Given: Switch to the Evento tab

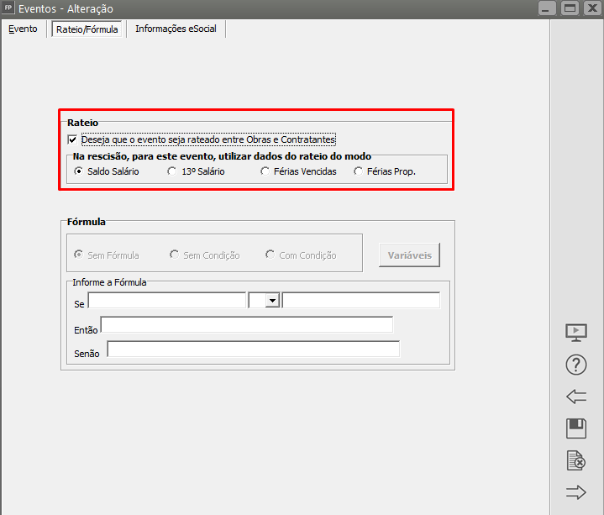Looking at the screenshot, I should [x=23, y=29].
